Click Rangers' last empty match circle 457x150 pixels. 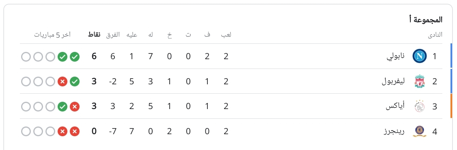tap(26, 132)
